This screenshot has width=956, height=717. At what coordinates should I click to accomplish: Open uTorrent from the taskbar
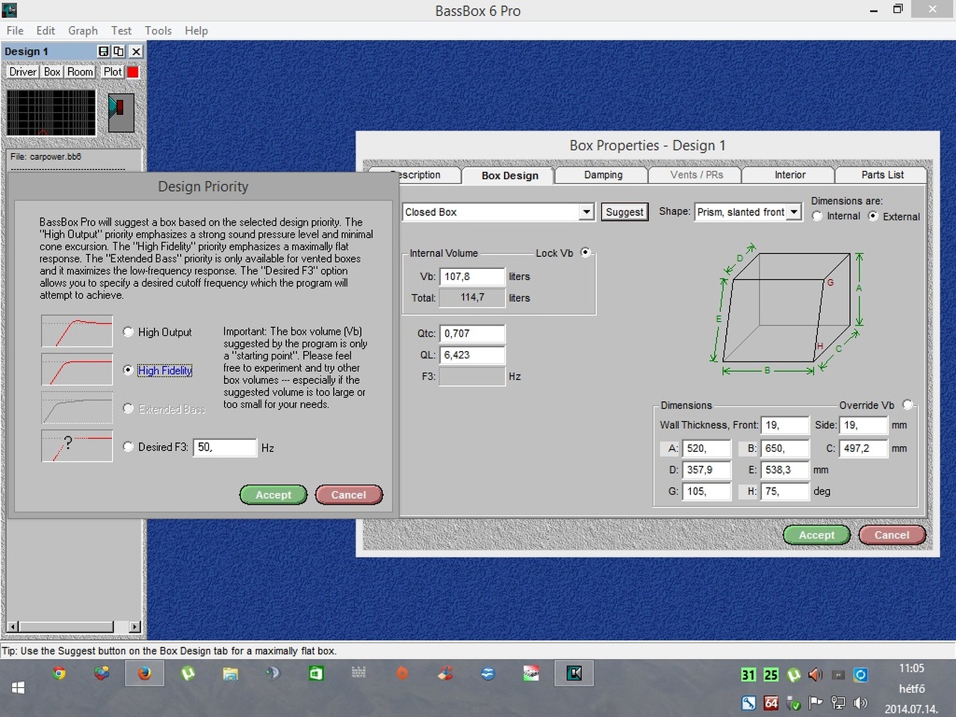[187, 674]
